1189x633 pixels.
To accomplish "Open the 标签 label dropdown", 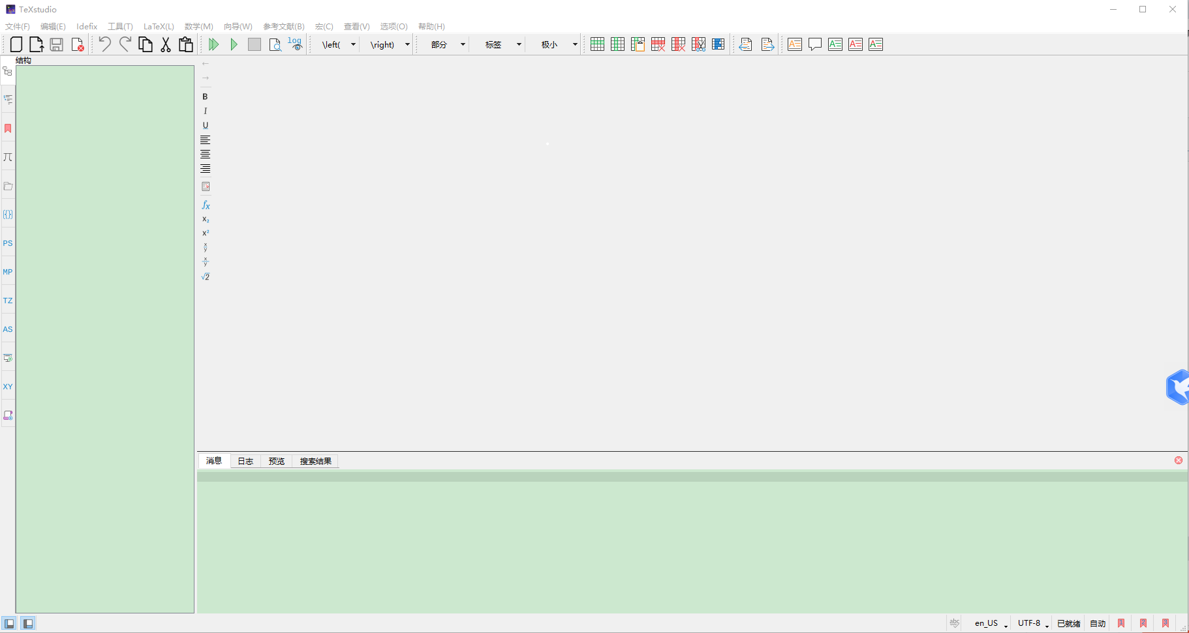I will 519,44.
